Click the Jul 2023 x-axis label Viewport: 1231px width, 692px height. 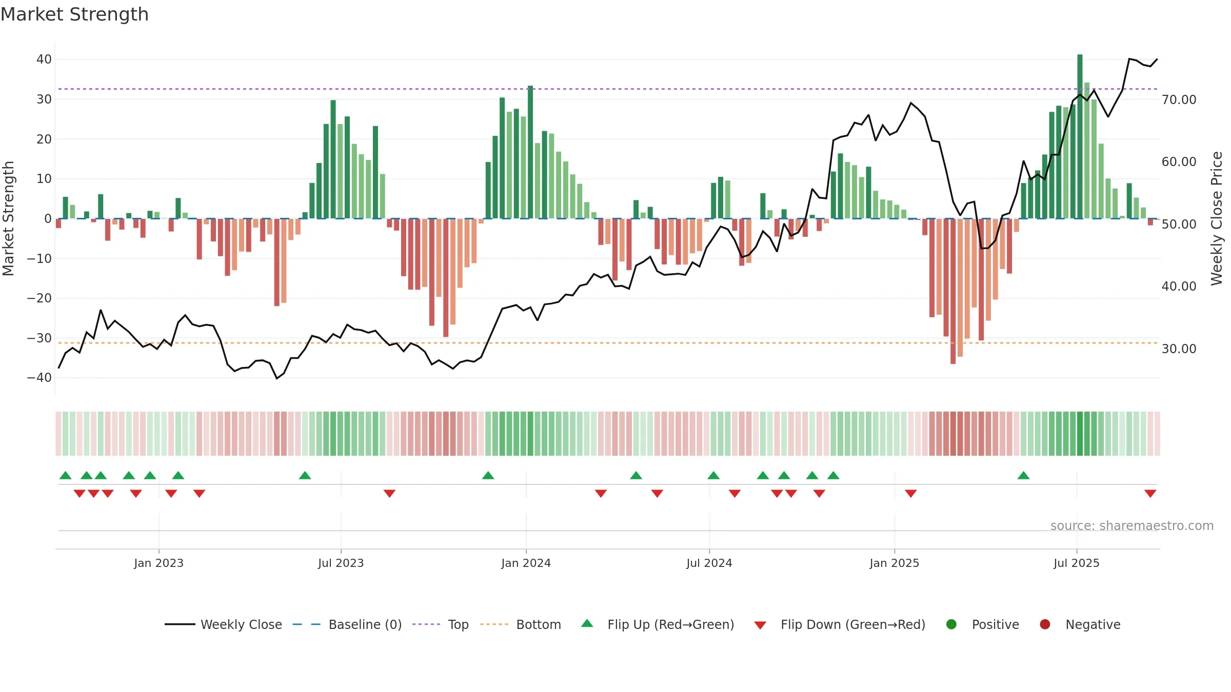pyautogui.click(x=341, y=563)
